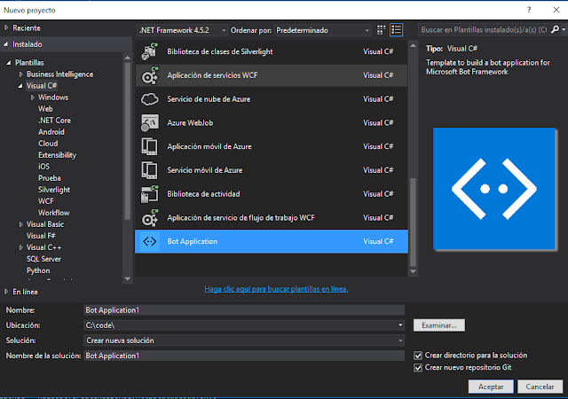Screen dimensions: 568x399
Task: Click template list scroll down arrow
Action: [x=413, y=271]
